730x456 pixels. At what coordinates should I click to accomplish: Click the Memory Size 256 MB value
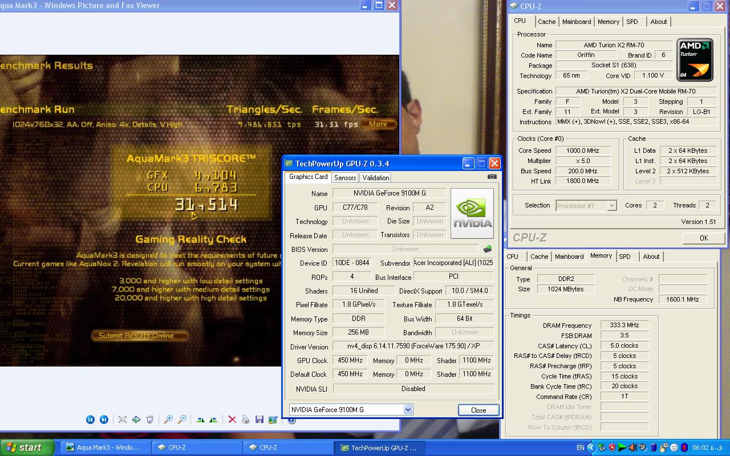(x=358, y=332)
